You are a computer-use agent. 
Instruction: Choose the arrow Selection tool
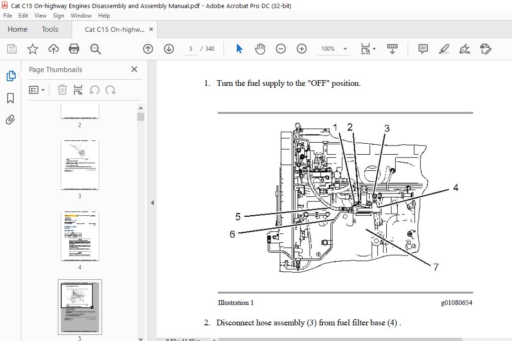point(239,49)
